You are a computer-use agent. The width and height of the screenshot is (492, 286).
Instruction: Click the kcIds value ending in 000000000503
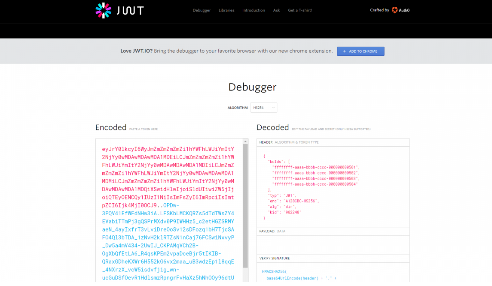[x=316, y=178]
